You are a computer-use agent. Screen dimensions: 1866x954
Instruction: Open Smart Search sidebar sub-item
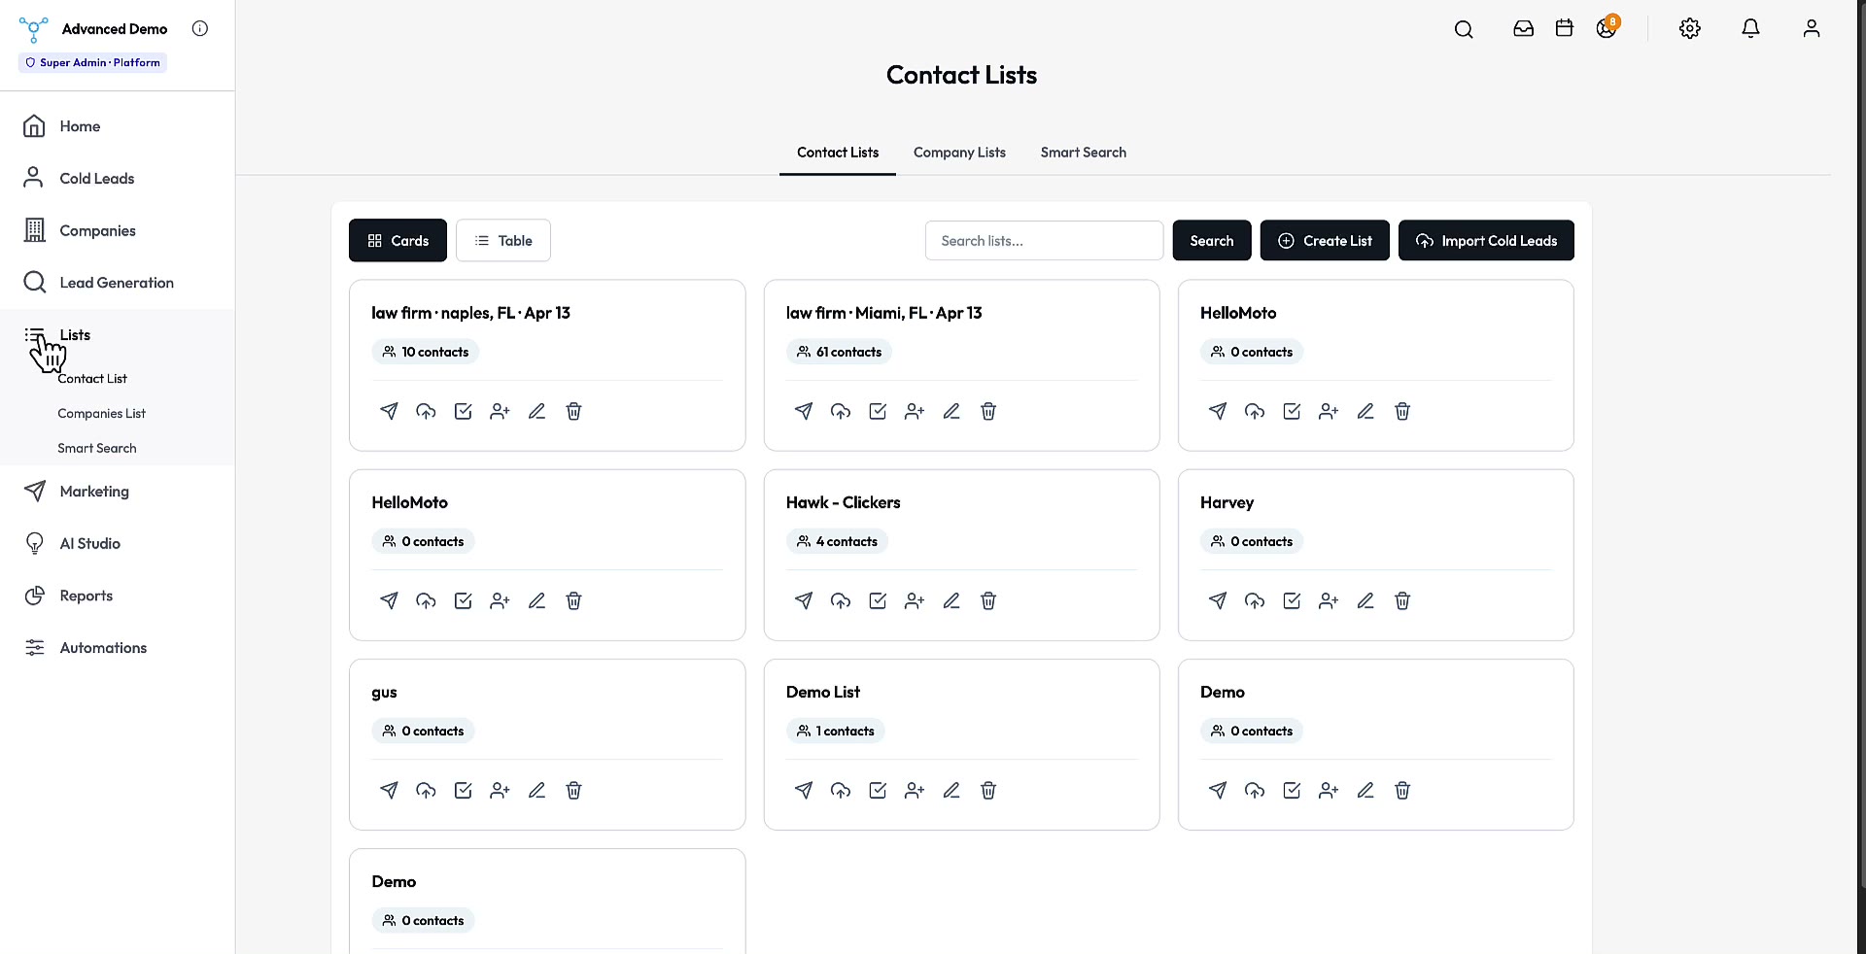pos(97,449)
